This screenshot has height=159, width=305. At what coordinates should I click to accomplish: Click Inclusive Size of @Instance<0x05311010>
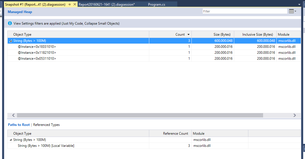pyautogui.click(x=266, y=59)
